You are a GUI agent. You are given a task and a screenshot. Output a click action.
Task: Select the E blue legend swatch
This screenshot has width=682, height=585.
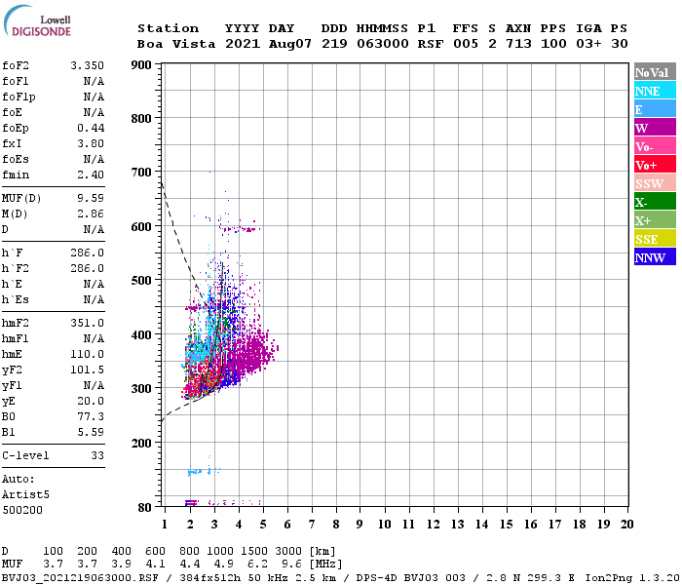click(655, 109)
